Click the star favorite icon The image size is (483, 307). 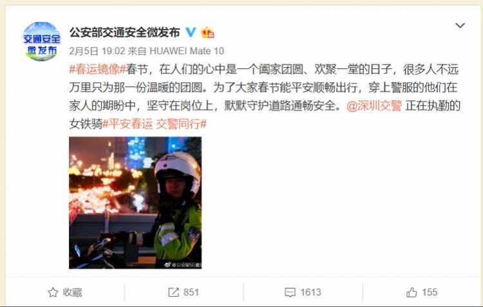(x=53, y=292)
